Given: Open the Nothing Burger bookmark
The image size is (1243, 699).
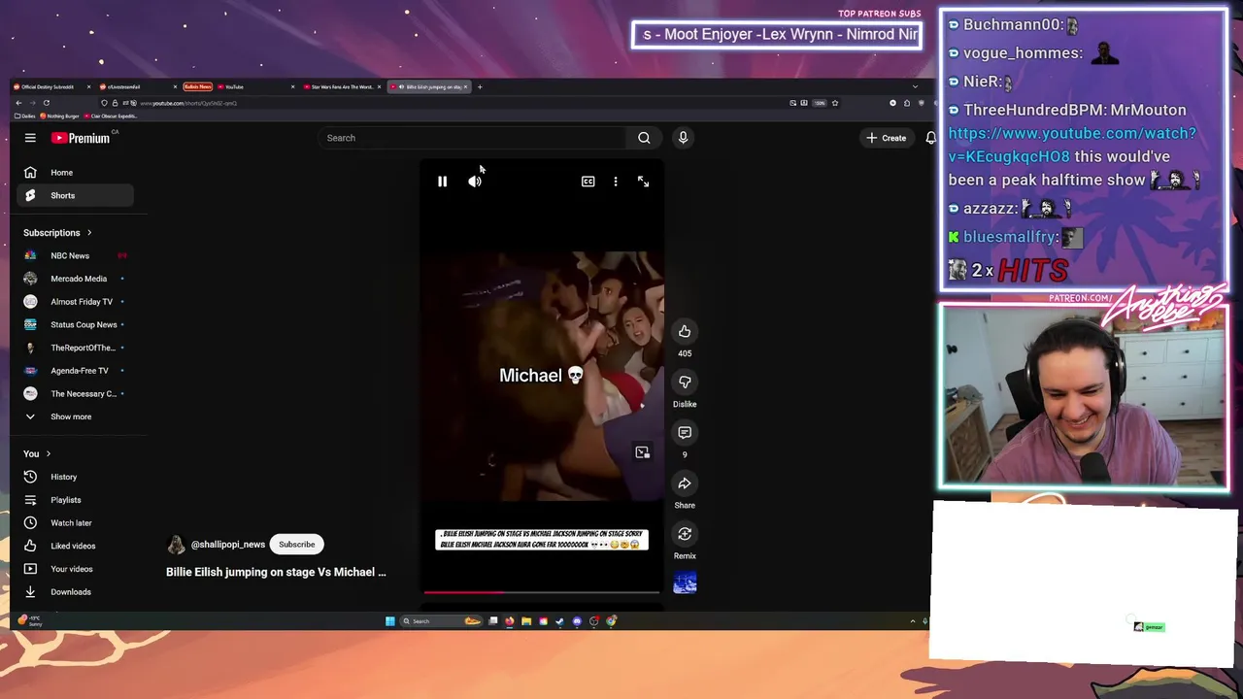Looking at the screenshot, I should point(59,116).
